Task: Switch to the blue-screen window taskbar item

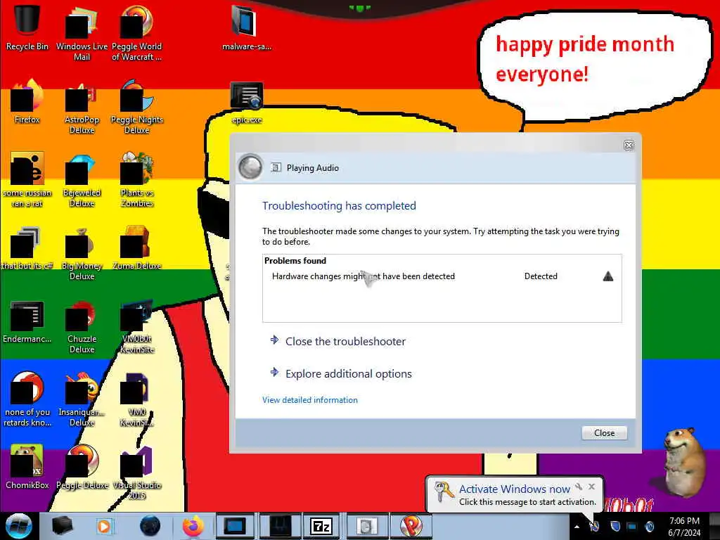Action: (x=235, y=526)
